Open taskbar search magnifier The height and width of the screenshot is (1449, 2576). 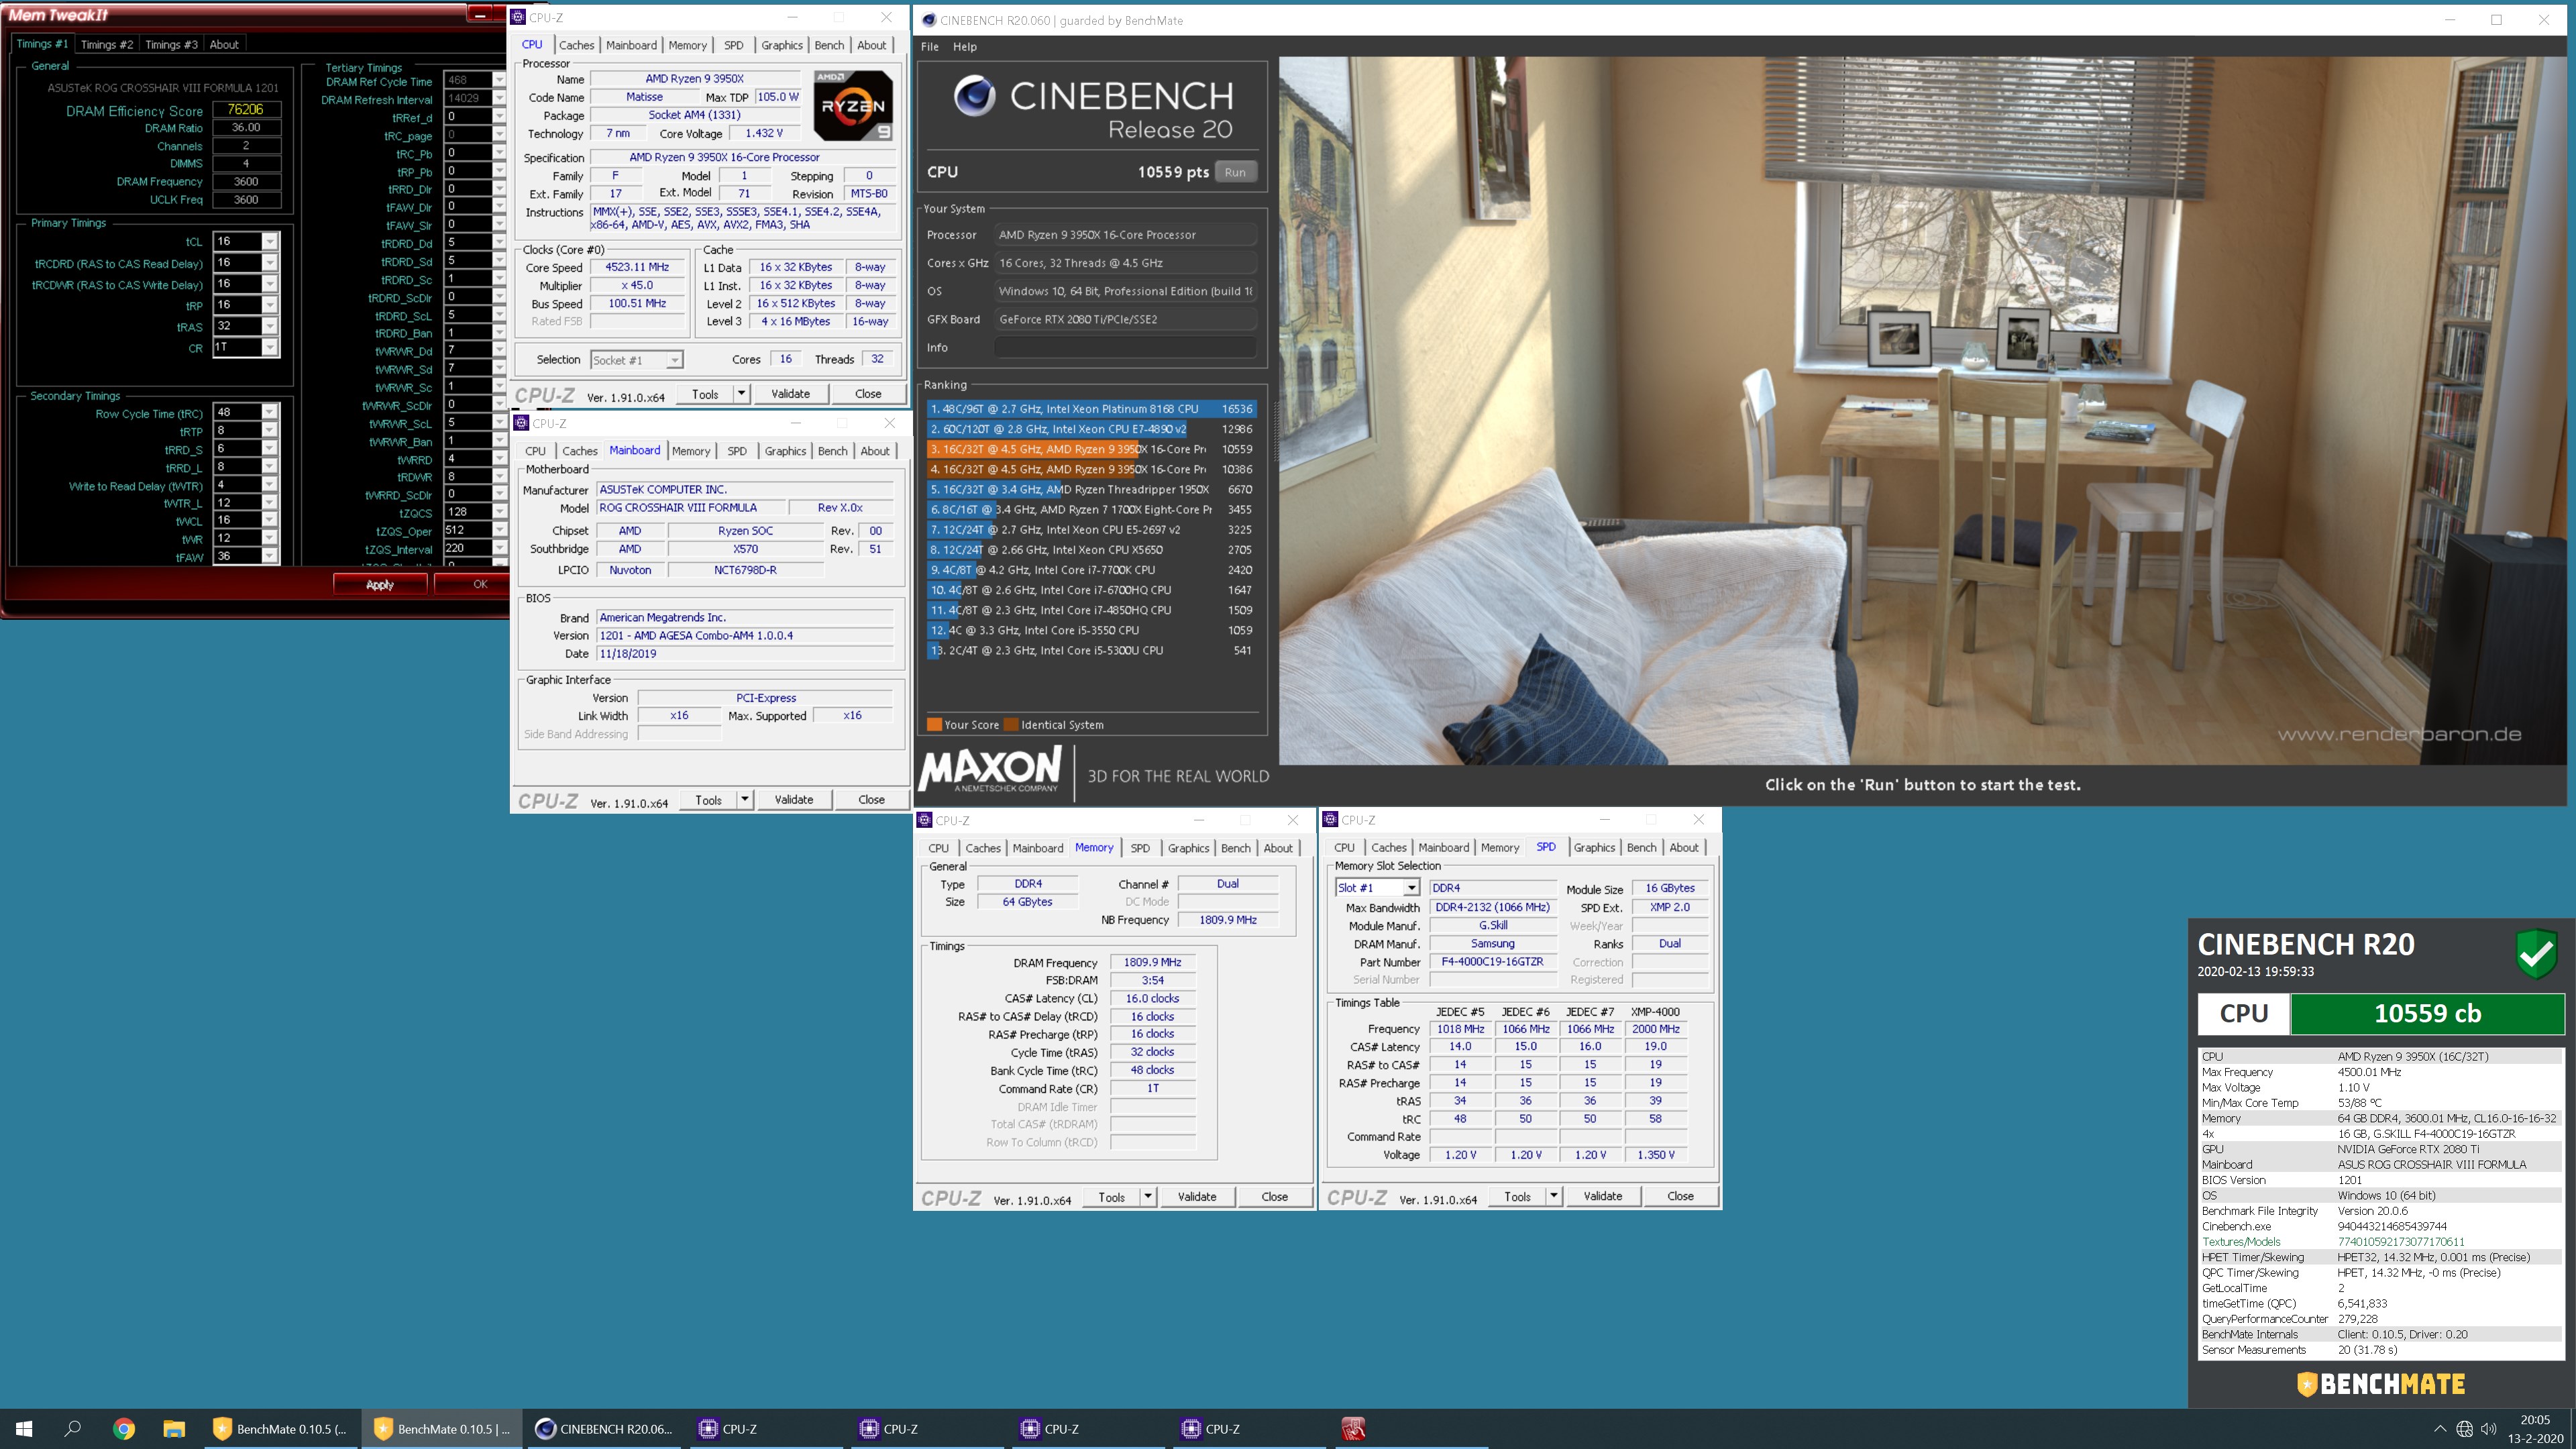coord(72,1429)
